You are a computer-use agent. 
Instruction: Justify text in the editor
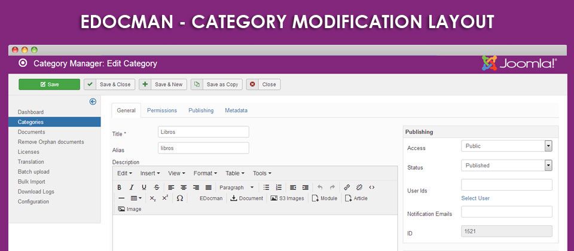[x=209, y=187]
